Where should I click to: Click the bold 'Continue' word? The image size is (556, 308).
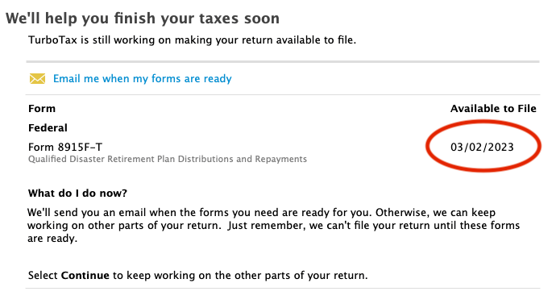click(x=85, y=276)
